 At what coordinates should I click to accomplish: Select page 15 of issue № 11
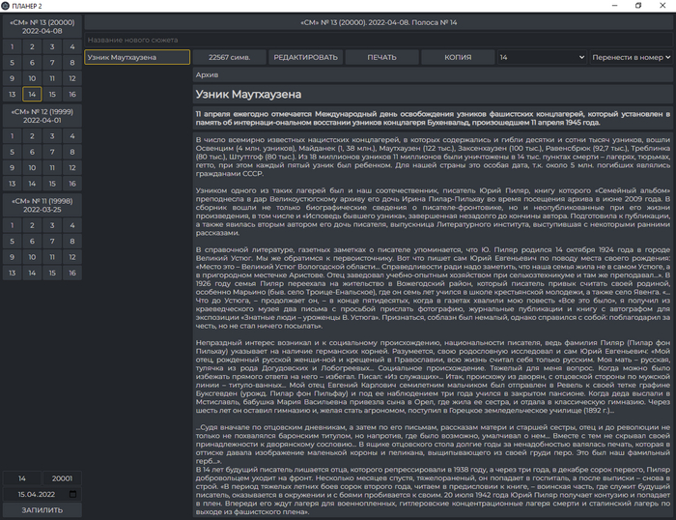click(x=52, y=273)
